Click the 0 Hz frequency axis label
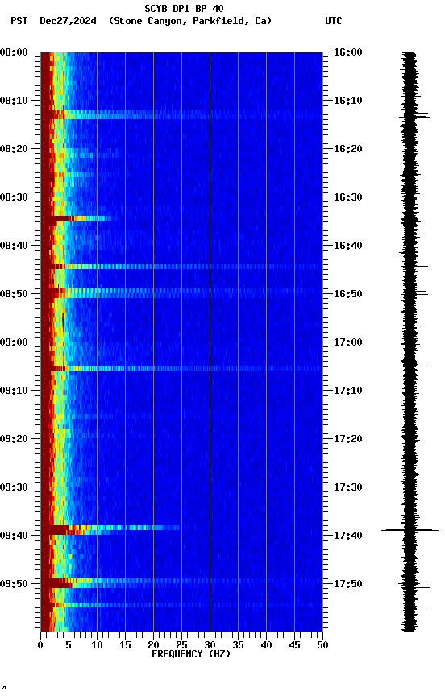 tap(40, 645)
